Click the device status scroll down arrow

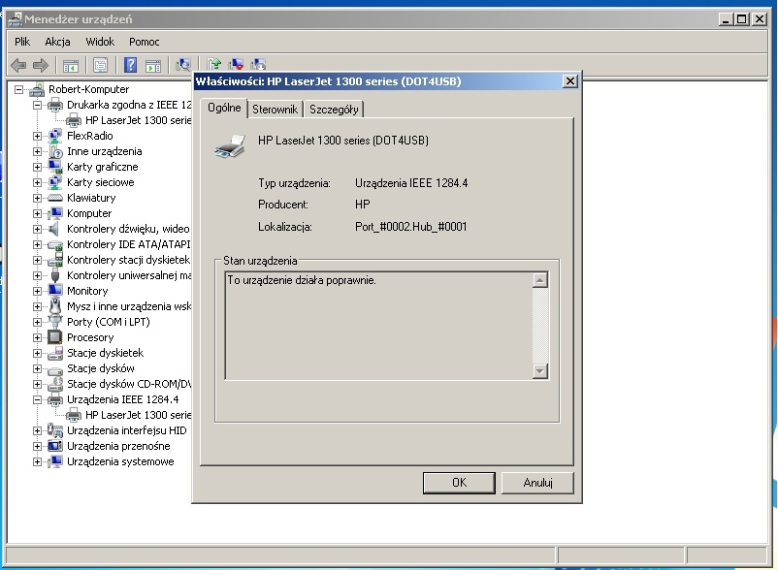pos(539,370)
